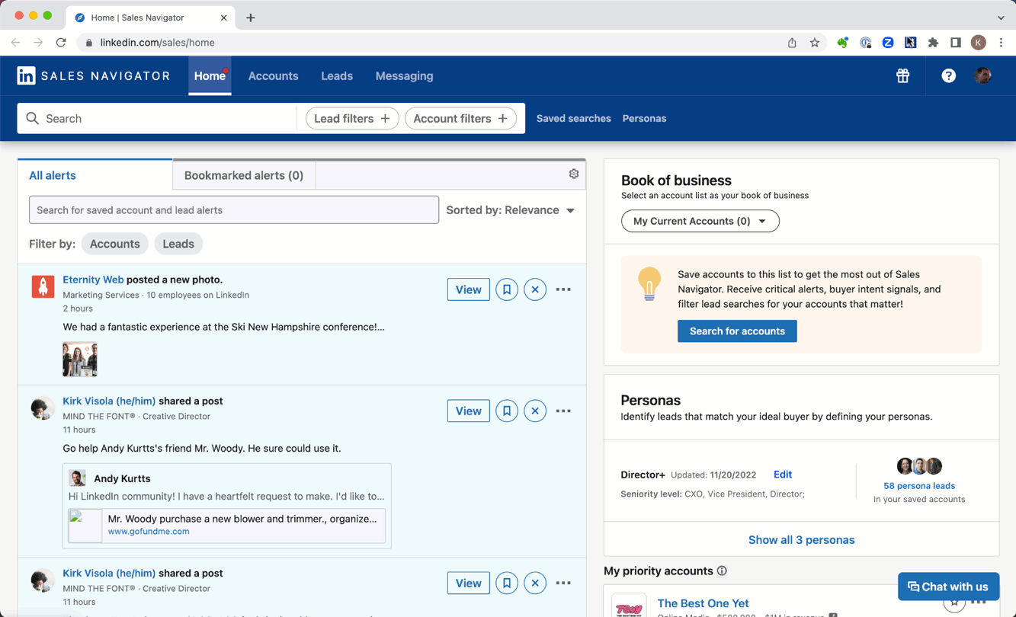Open Andy Kurtts shared post name

point(122,478)
